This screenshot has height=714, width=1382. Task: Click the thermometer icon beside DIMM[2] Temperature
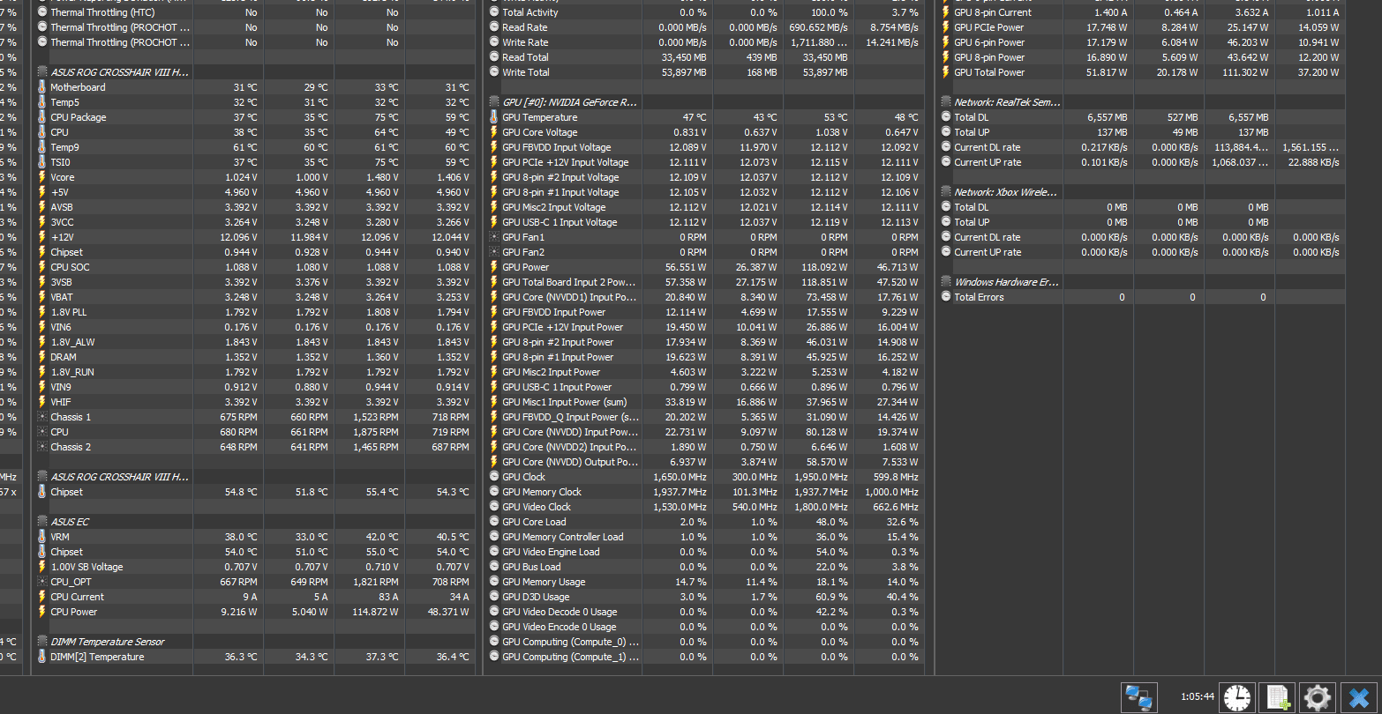[42, 657]
